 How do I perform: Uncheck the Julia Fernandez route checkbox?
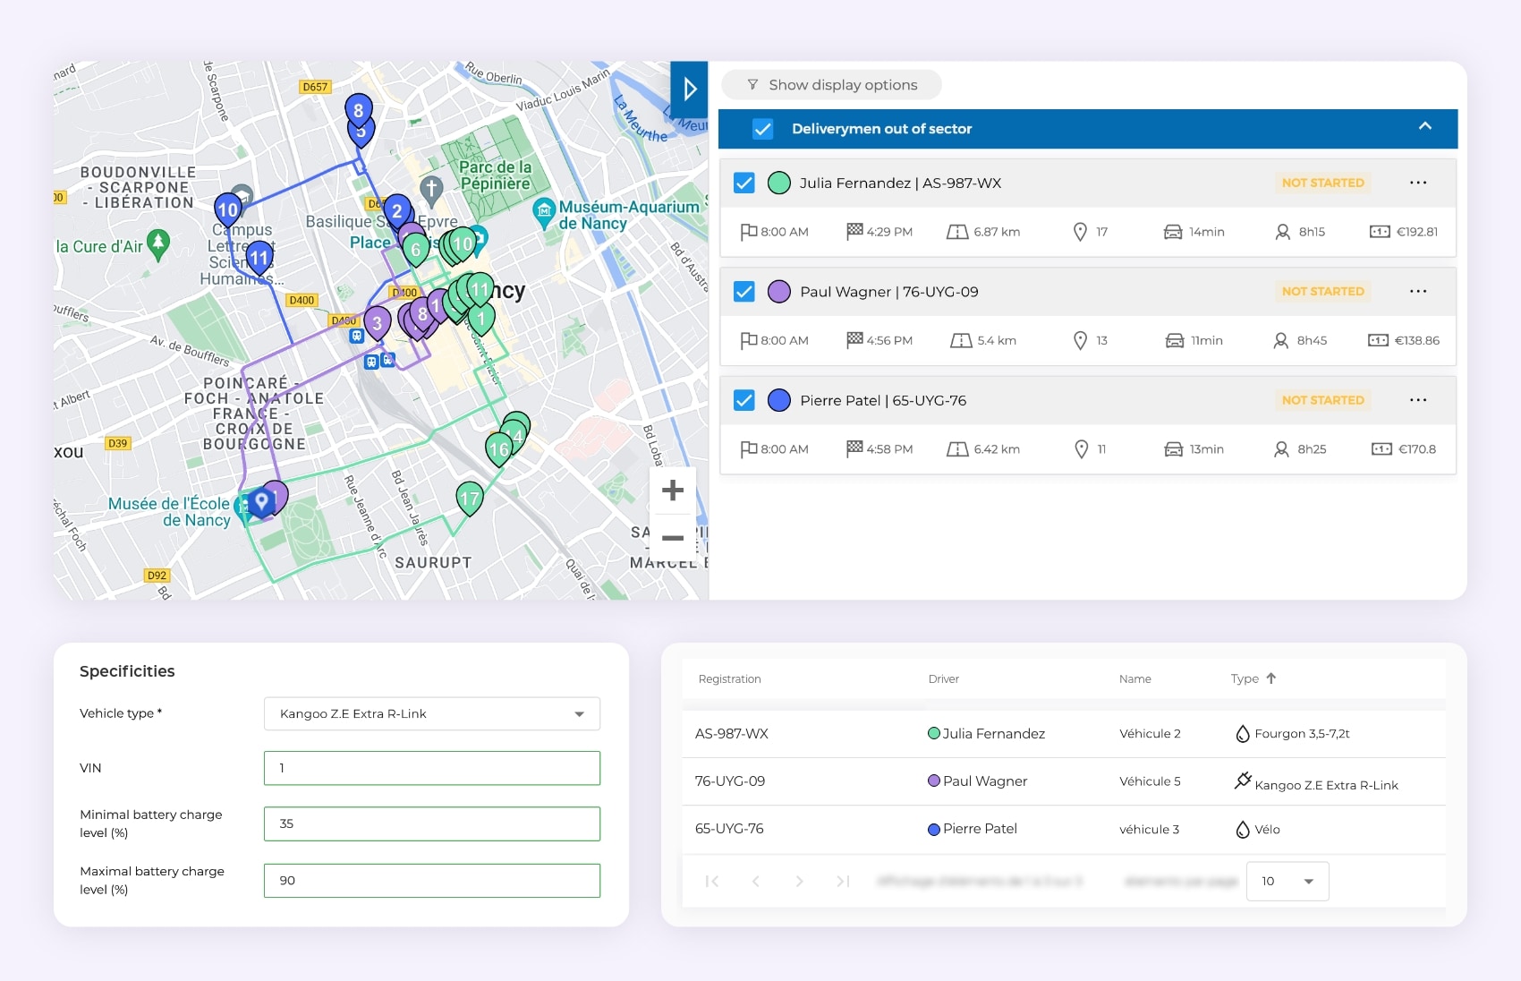744,183
